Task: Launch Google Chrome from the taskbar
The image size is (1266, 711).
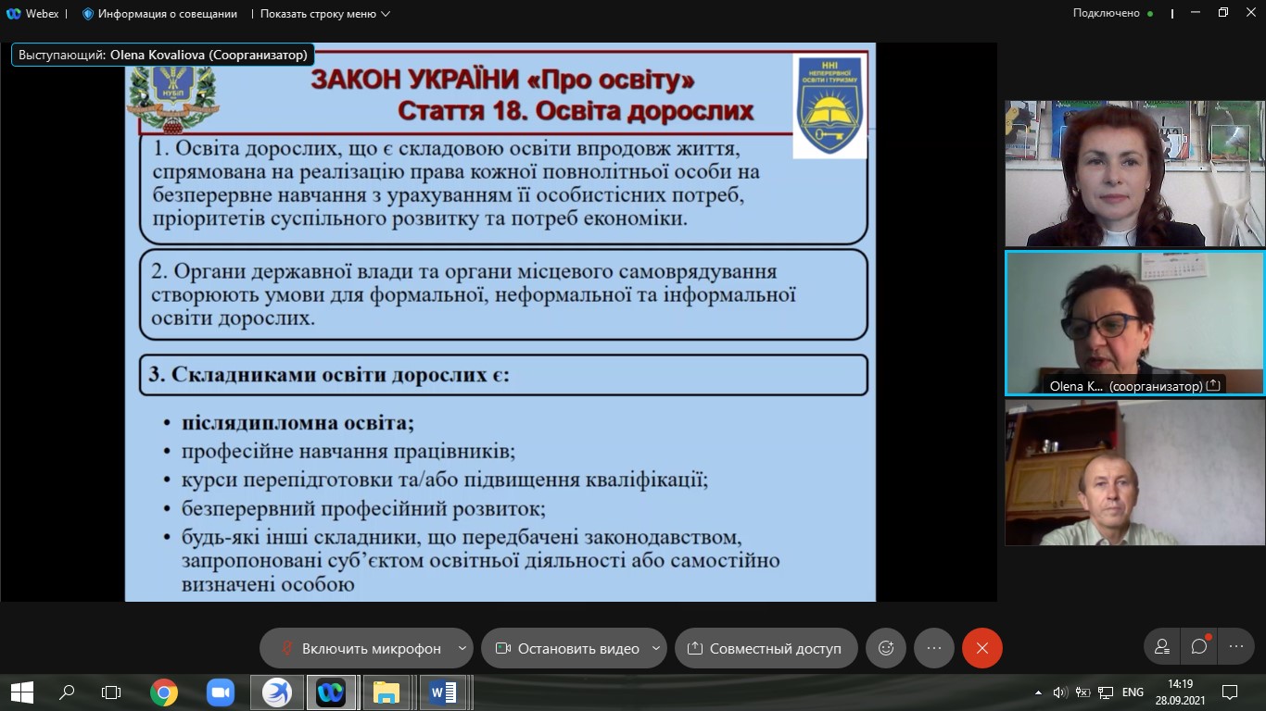Action: click(164, 692)
